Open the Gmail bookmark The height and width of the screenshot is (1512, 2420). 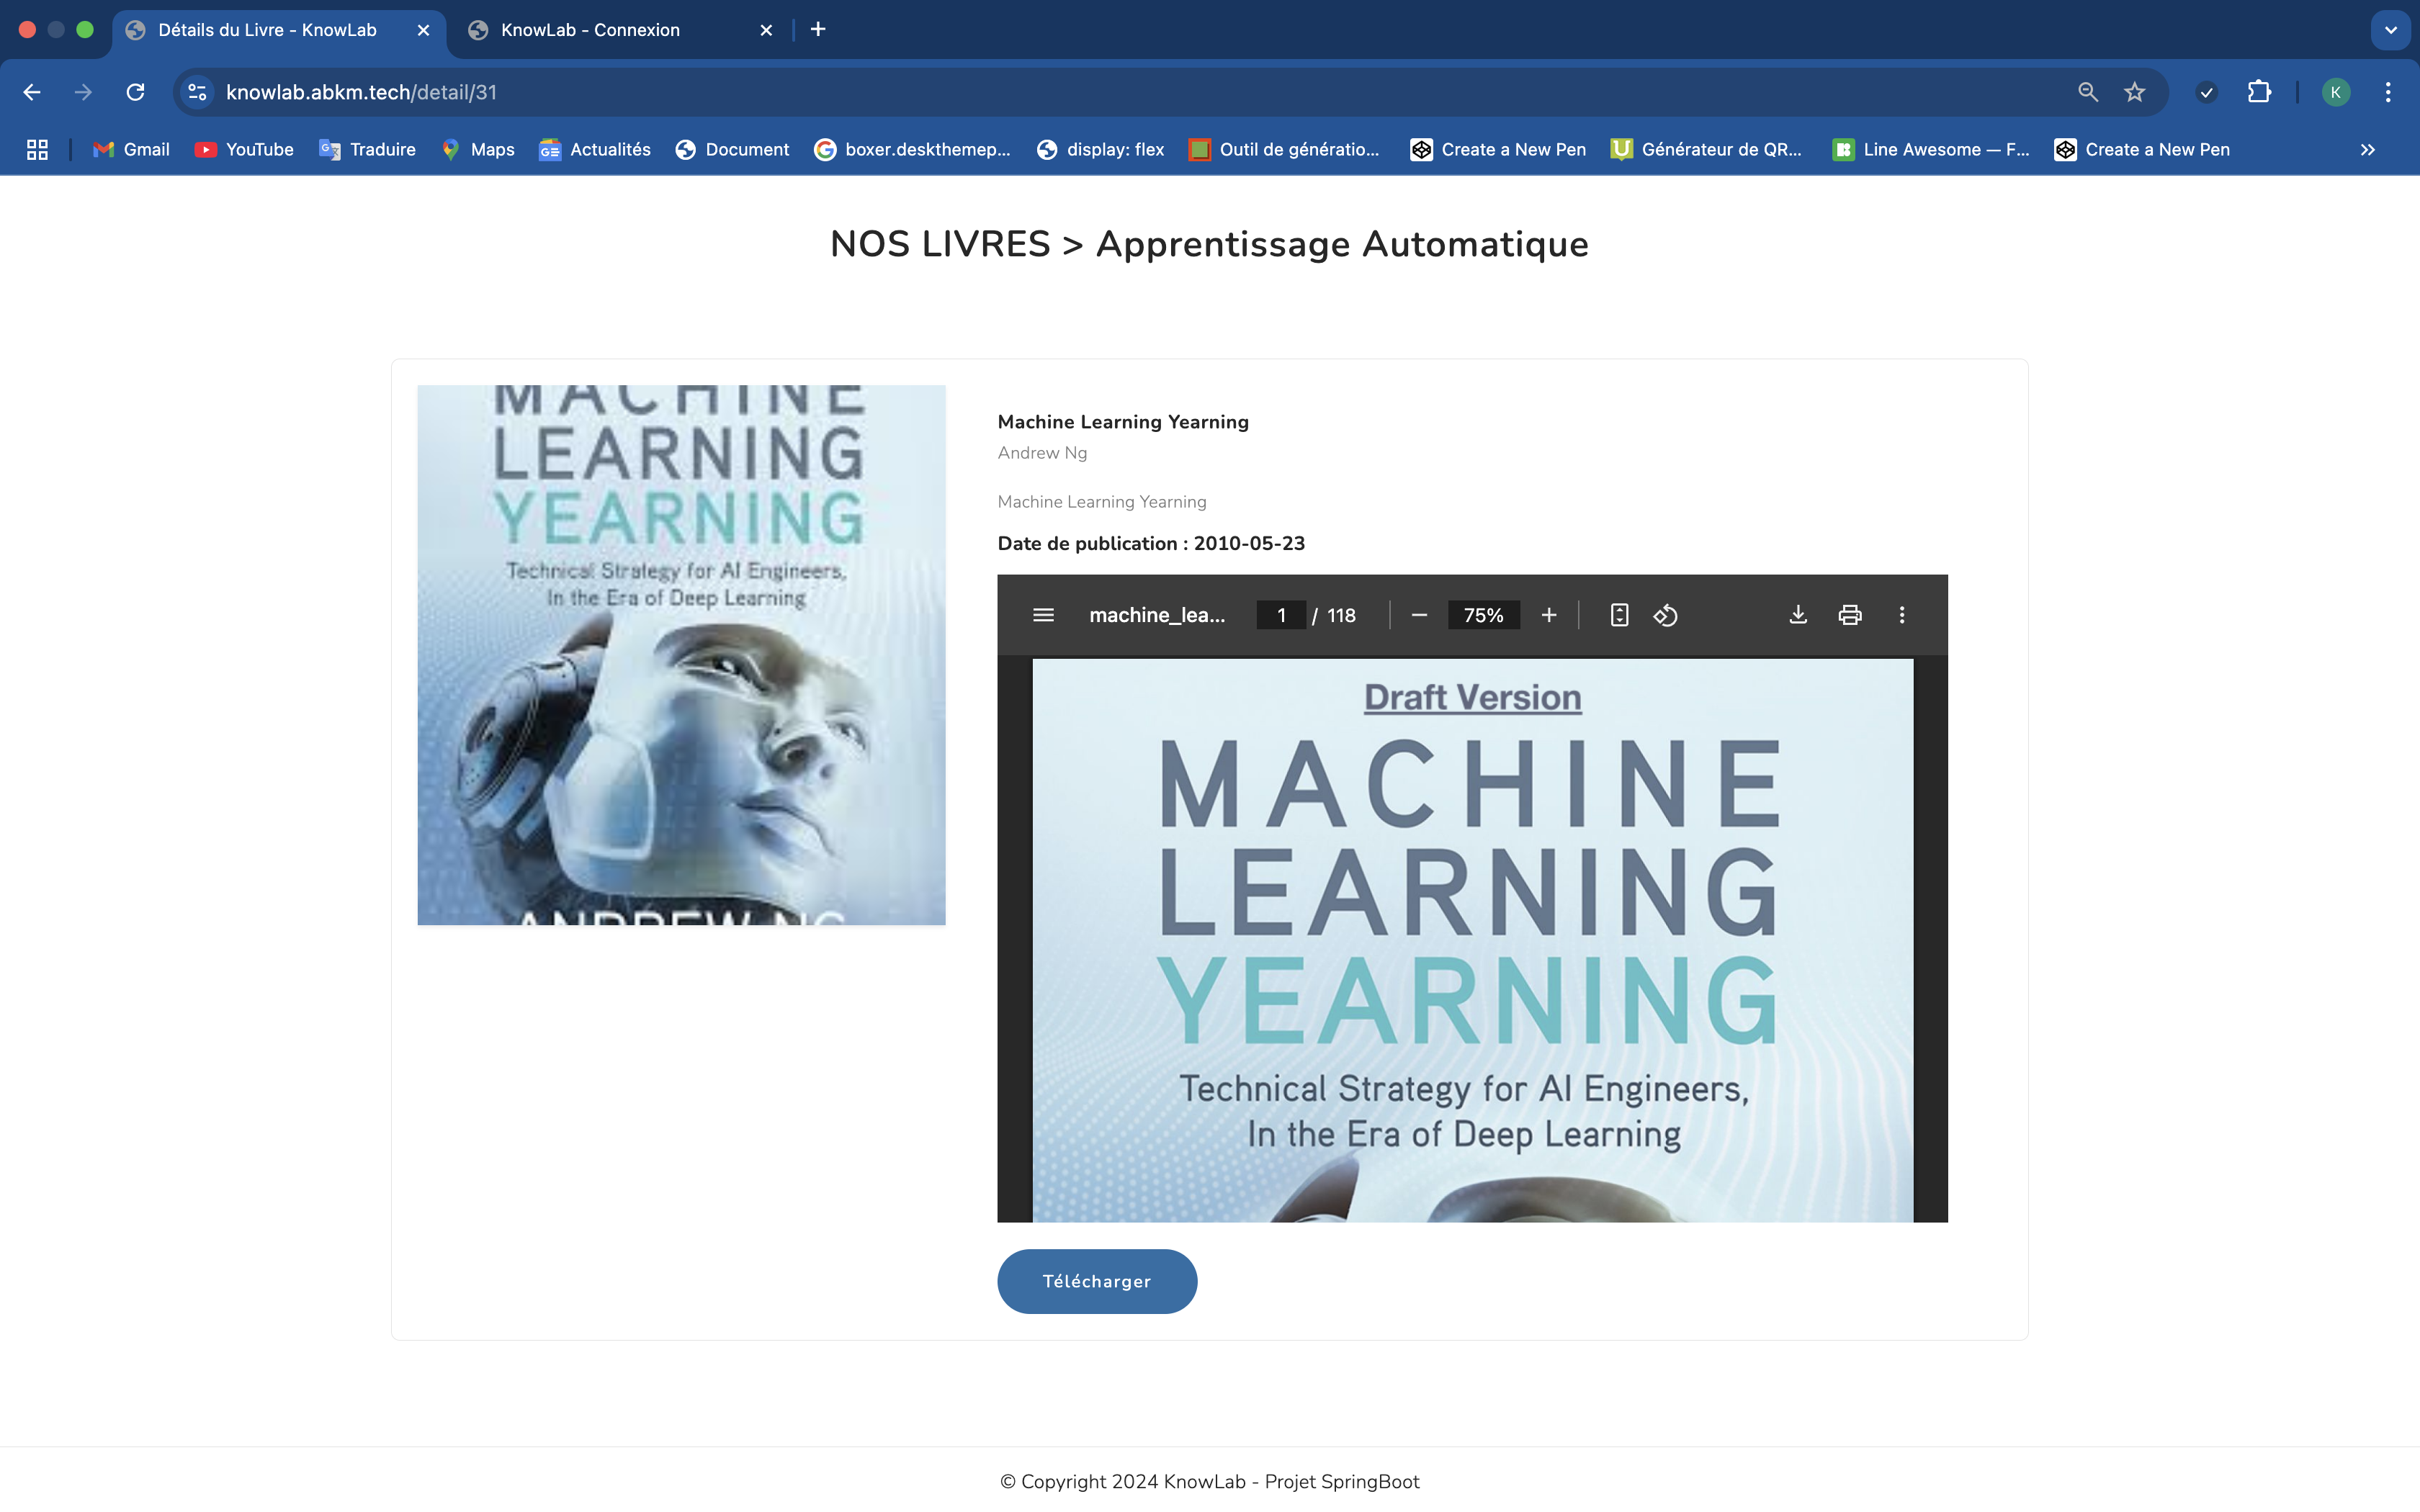tap(131, 149)
